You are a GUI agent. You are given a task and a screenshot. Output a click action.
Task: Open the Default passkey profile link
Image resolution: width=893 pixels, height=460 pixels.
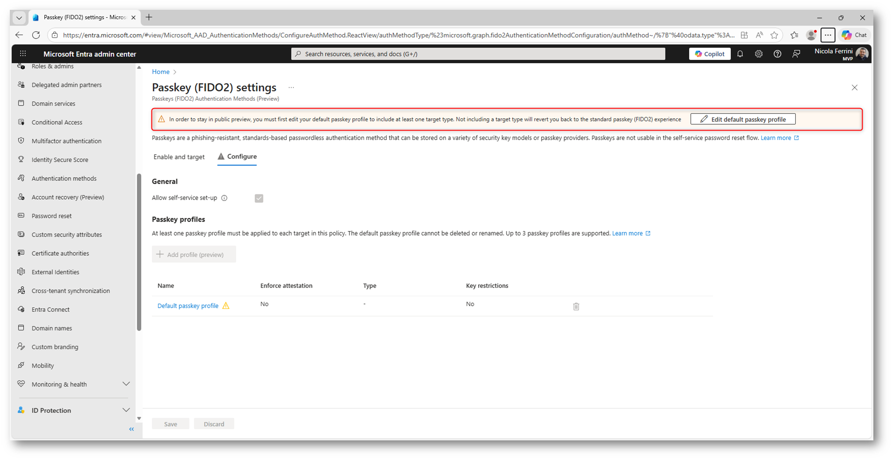(188, 306)
